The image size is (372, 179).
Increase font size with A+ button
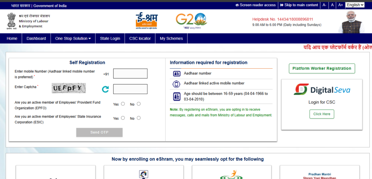click(x=340, y=5)
